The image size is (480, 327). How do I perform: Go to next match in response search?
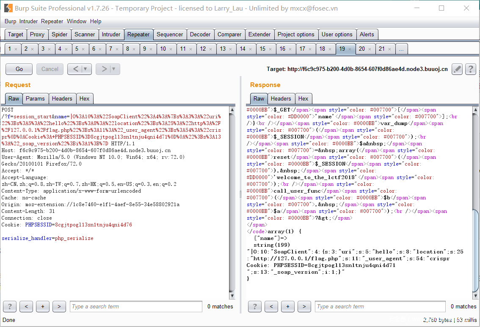pyautogui.click(x=304, y=307)
